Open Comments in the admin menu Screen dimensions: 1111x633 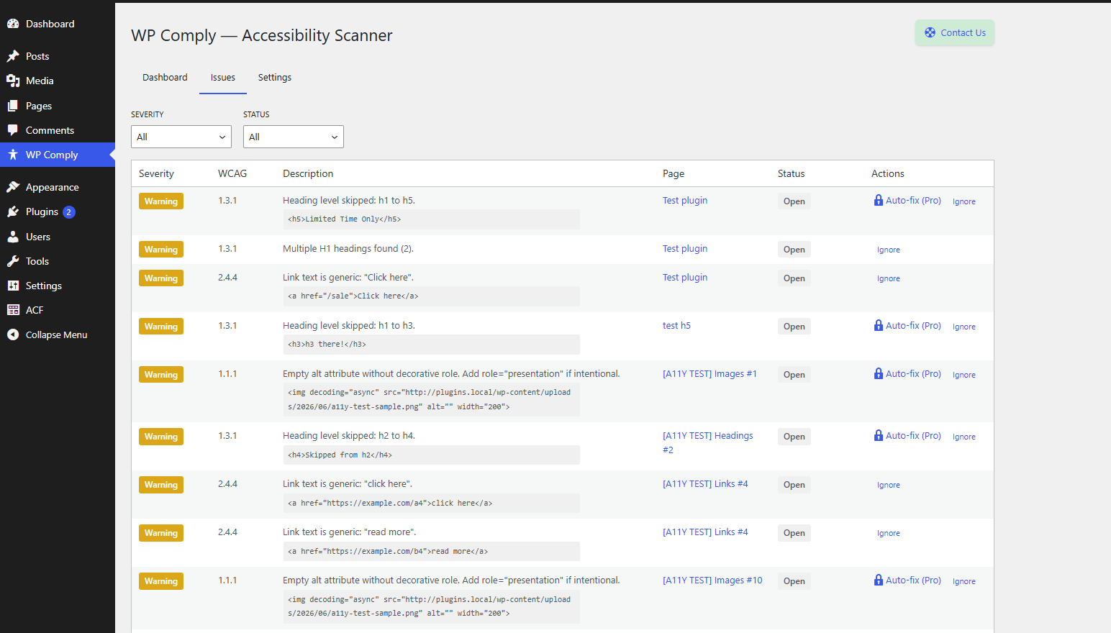58,130
